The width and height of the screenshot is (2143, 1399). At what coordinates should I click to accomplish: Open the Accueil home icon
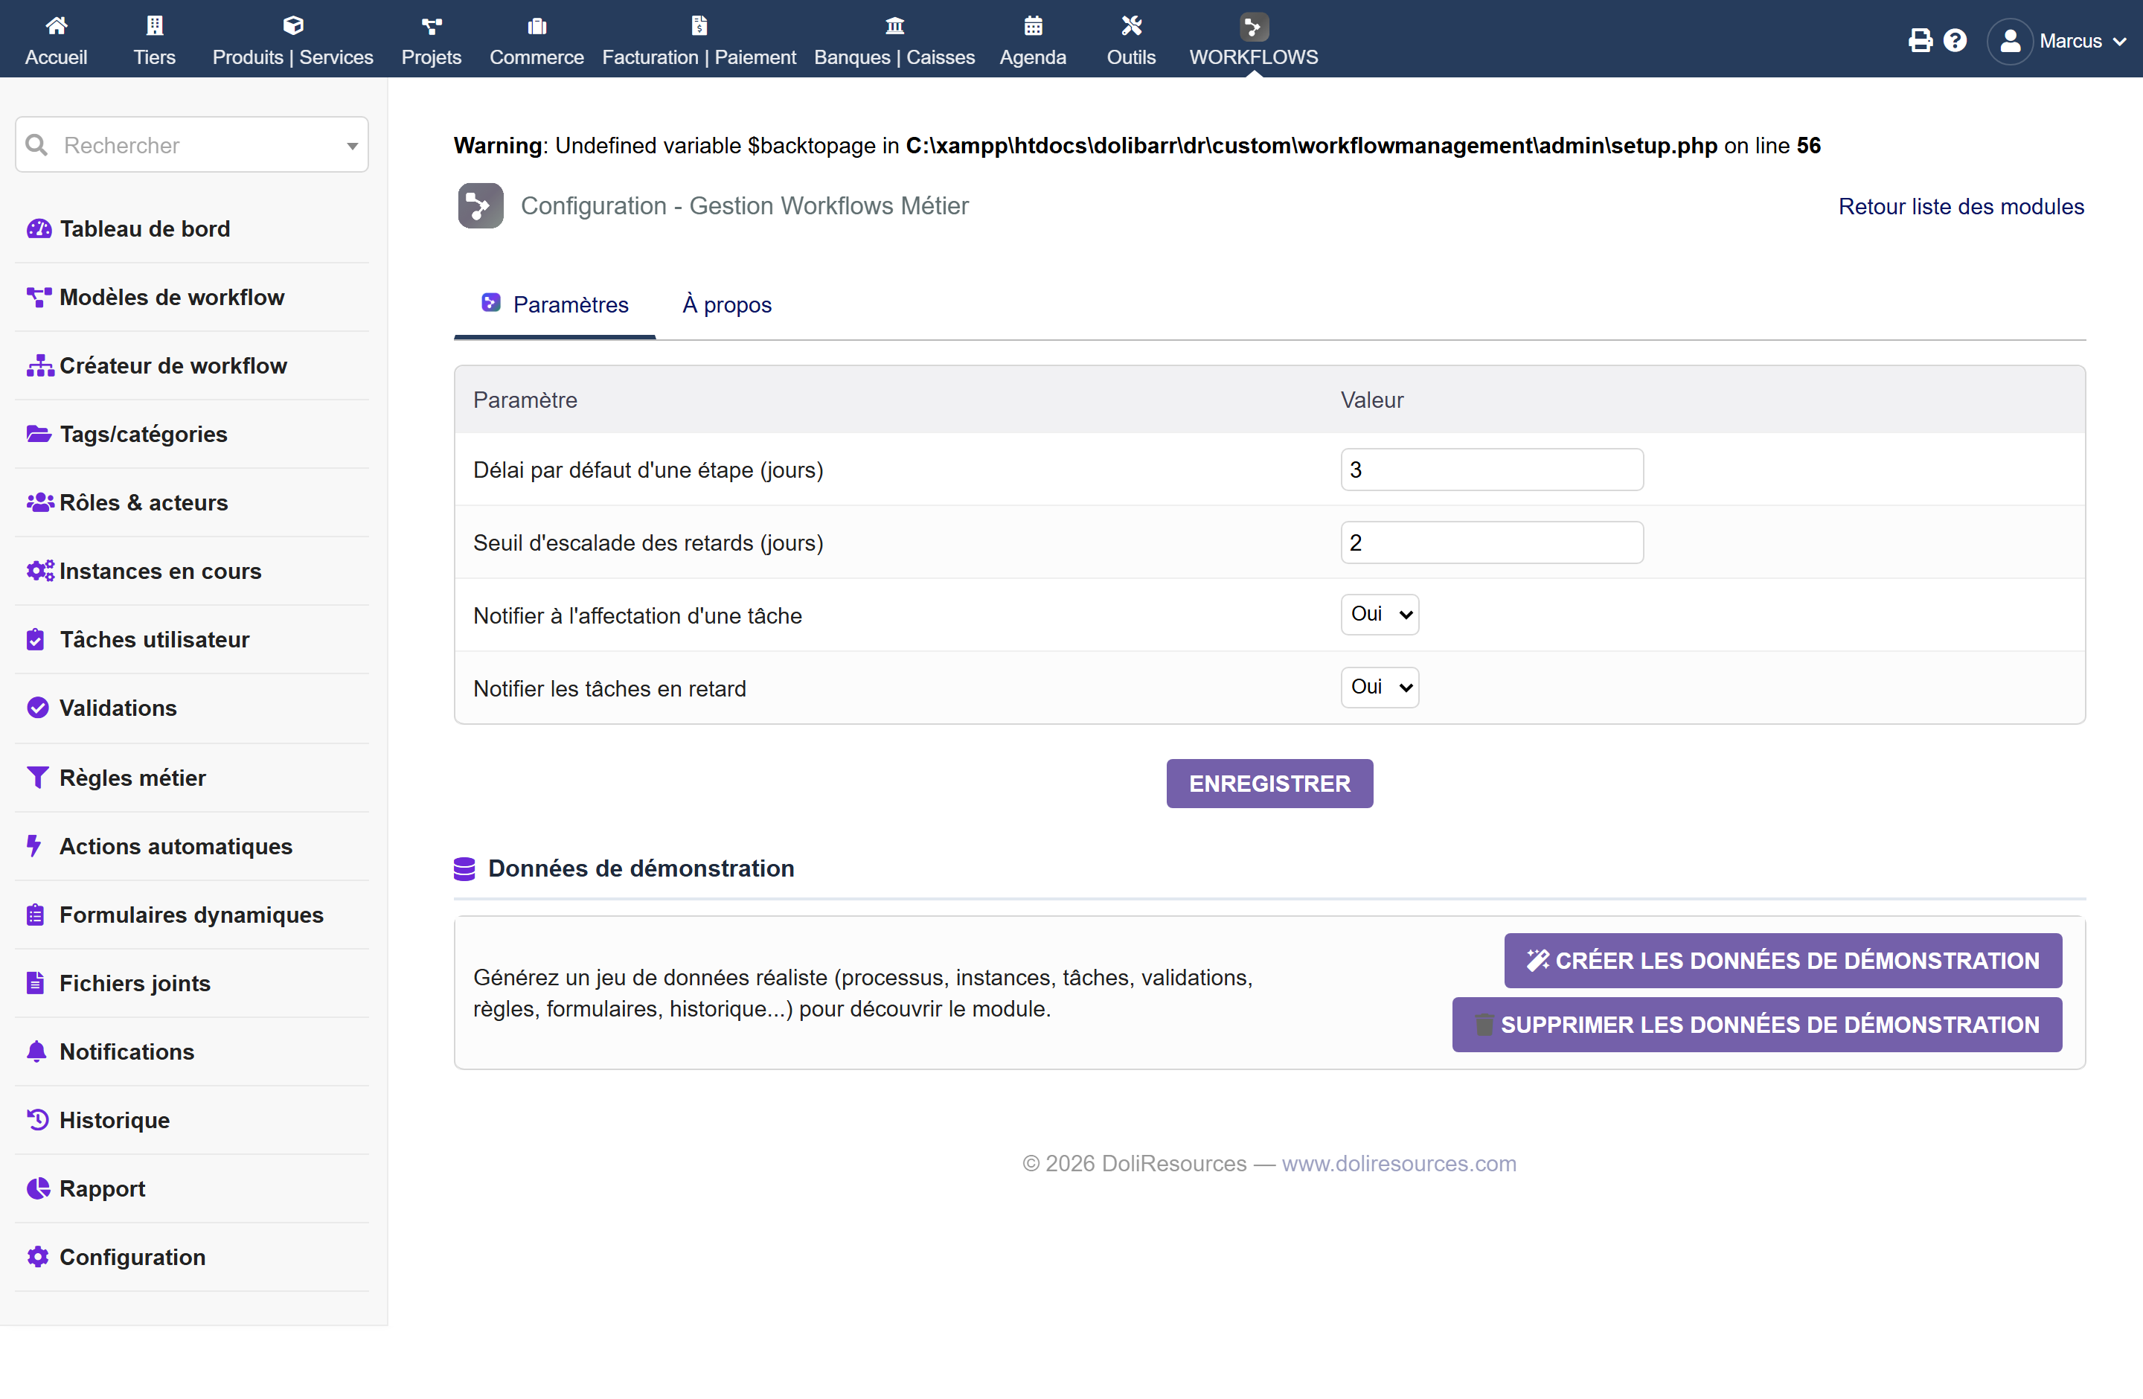56,25
